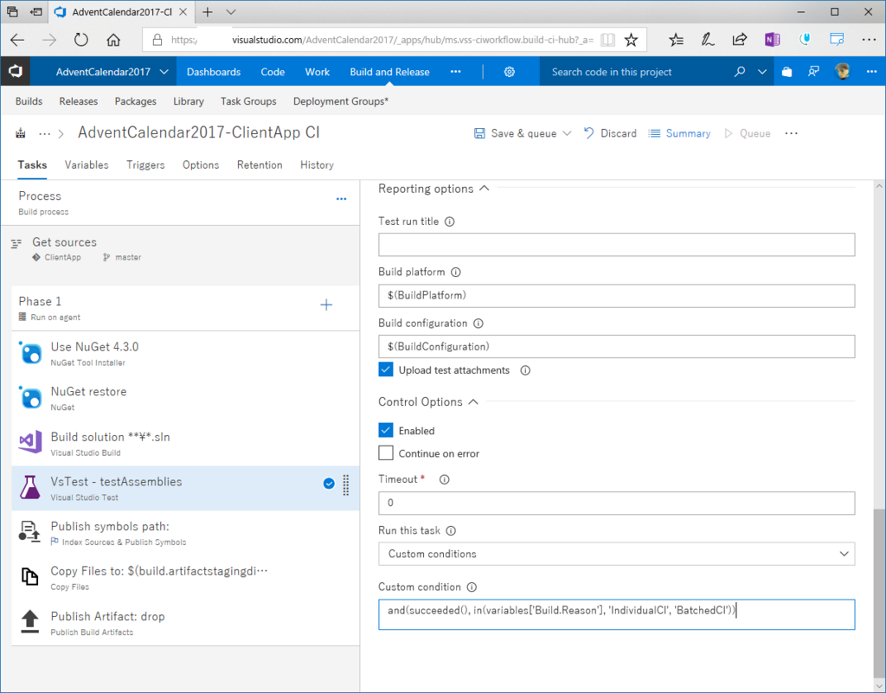The image size is (886, 693).
Task: Click the NuGet restore task icon
Action: [30, 398]
